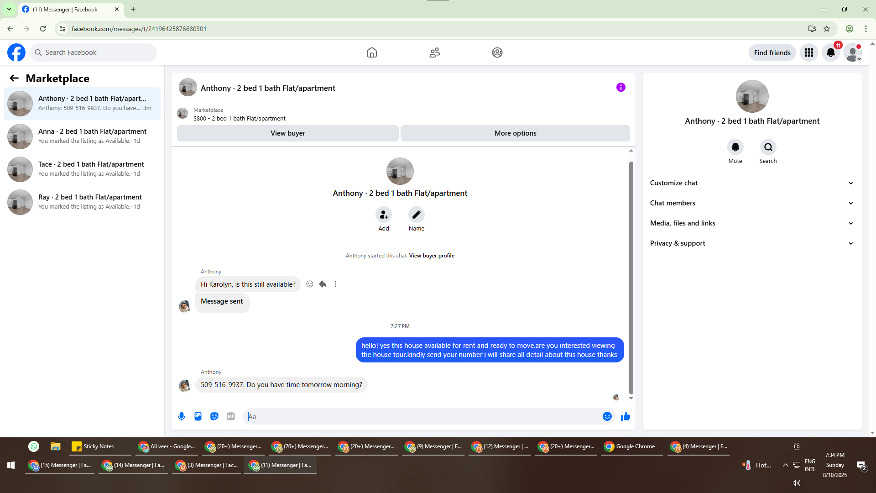Image resolution: width=876 pixels, height=493 pixels.
Task: Open emoji picker in message box
Action: tap(607, 416)
